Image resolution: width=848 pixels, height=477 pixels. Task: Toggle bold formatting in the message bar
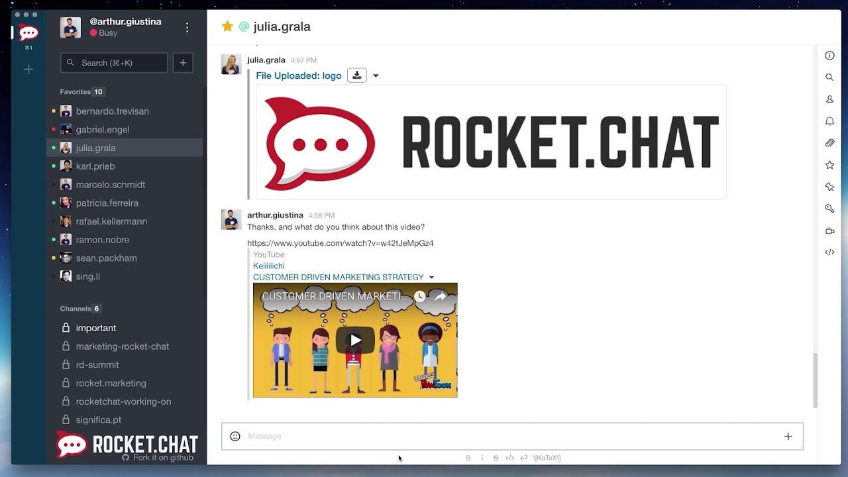[x=468, y=458]
